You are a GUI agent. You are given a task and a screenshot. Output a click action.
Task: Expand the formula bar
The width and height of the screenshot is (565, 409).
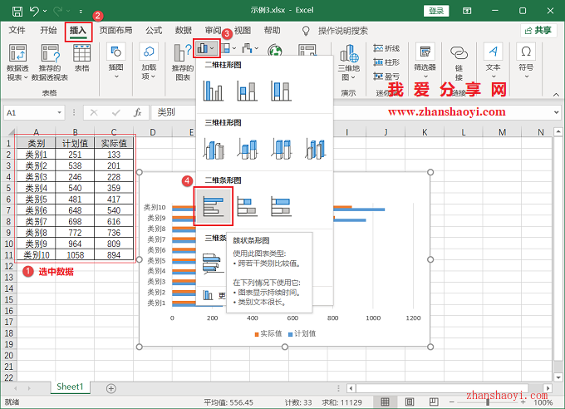(x=556, y=112)
